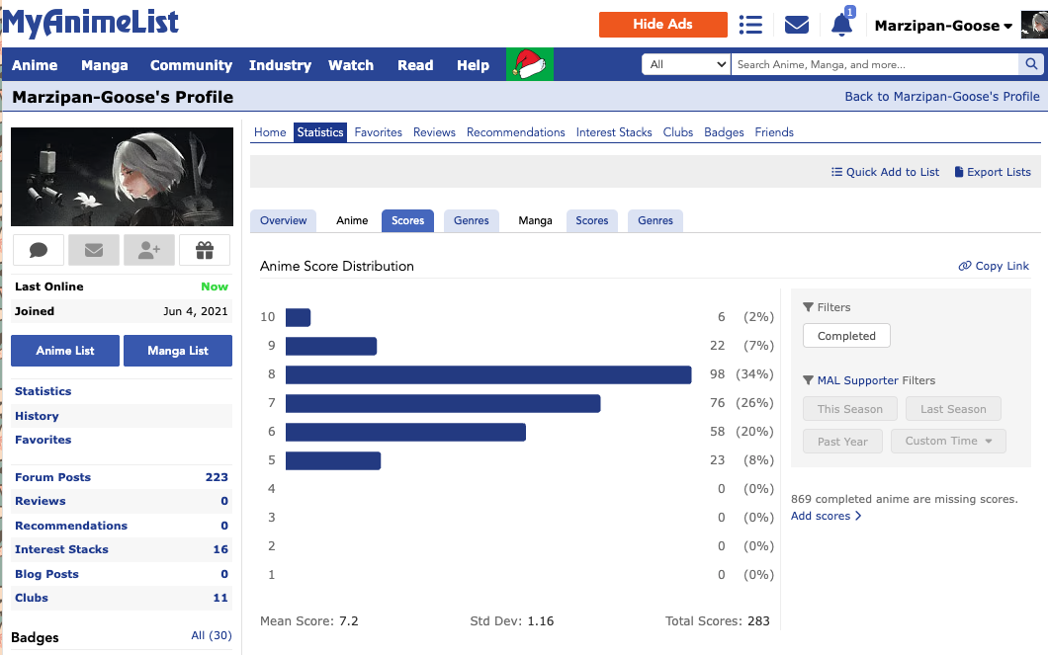Screen dimensions: 1048x655
Task: Open the list icon in header
Action: 750,25
